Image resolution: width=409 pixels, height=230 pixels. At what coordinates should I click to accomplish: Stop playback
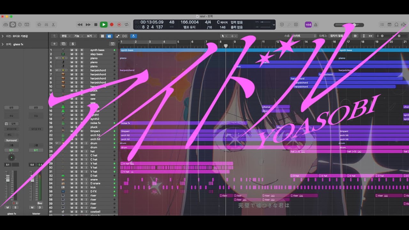[96, 25]
